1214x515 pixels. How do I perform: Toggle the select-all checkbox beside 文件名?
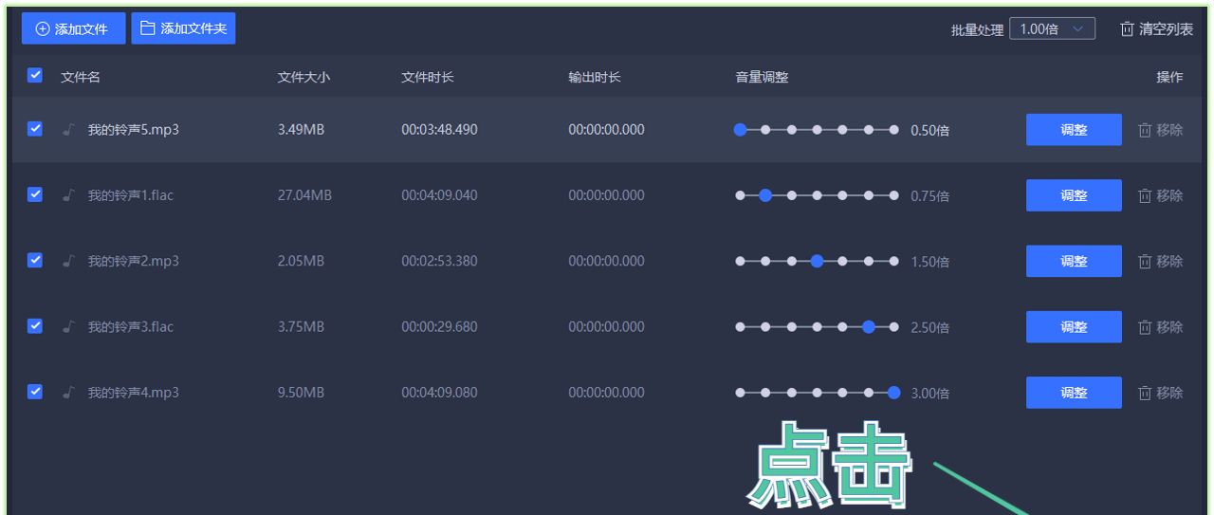tap(35, 76)
